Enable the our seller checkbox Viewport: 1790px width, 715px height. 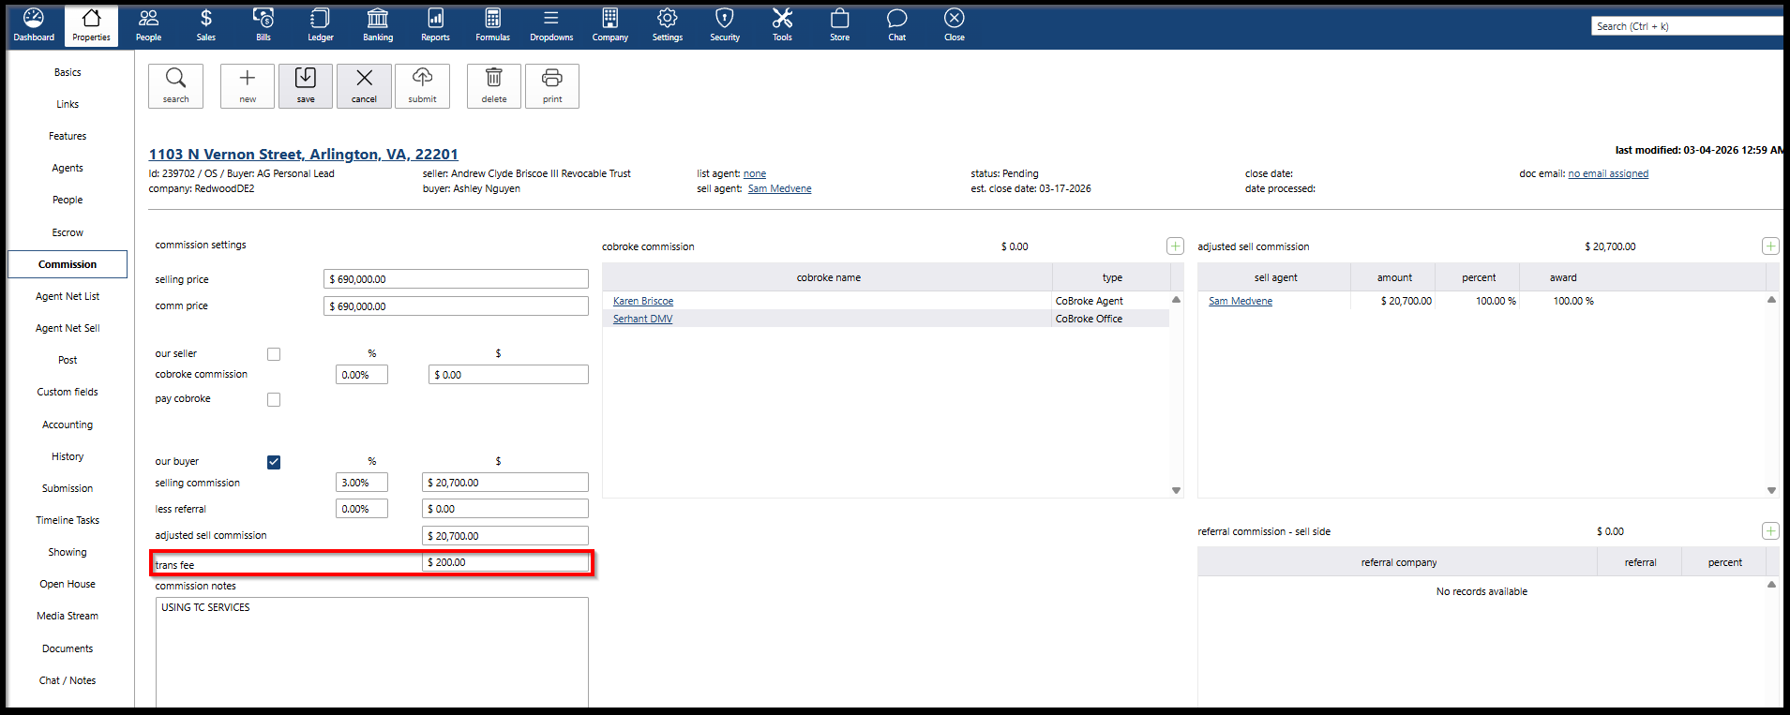point(274,354)
